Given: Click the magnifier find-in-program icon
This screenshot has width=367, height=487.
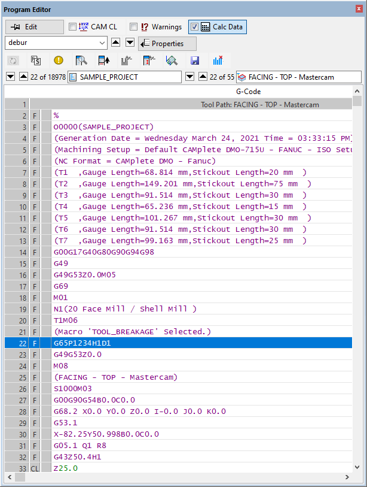Looking at the screenshot, I should [81, 61].
